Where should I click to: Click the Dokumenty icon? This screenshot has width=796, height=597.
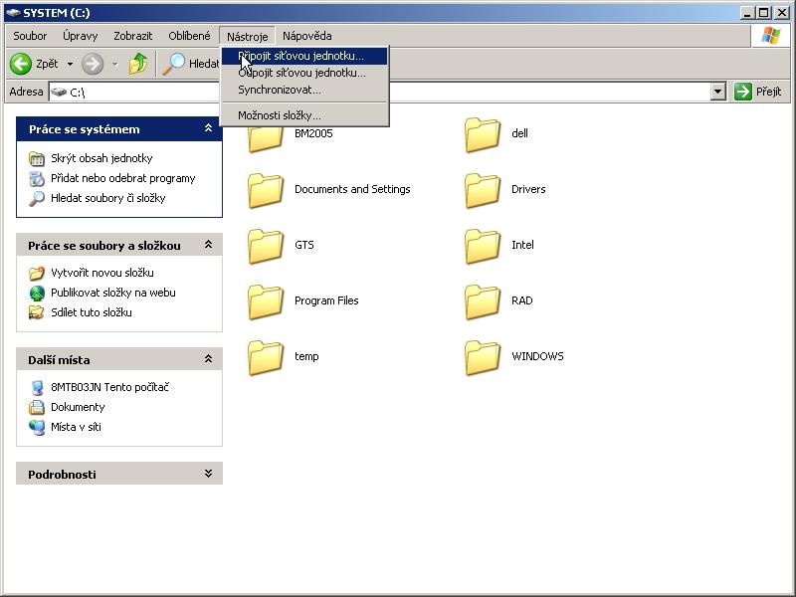pos(37,407)
